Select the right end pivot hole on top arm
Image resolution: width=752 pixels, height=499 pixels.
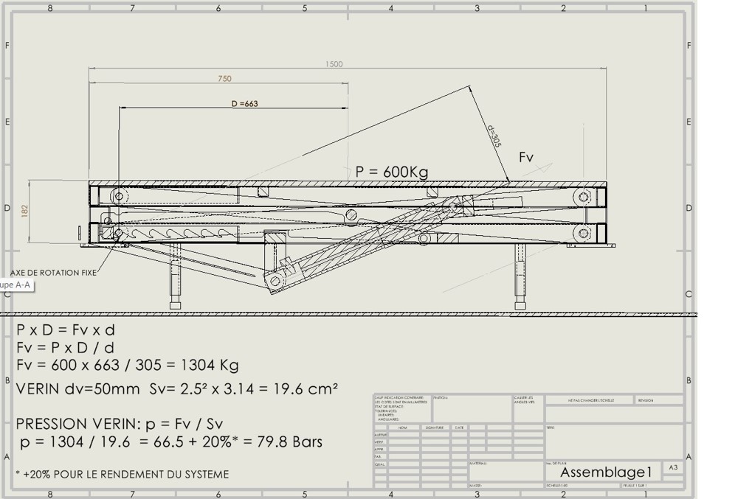(584, 196)
